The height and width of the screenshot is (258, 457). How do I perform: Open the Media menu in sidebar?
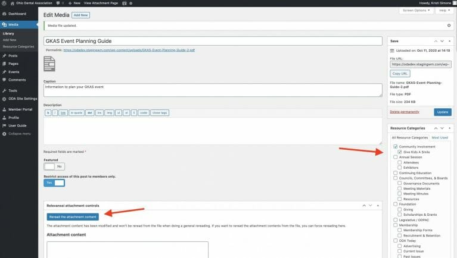pyautogui.click(x=19, y=24)
